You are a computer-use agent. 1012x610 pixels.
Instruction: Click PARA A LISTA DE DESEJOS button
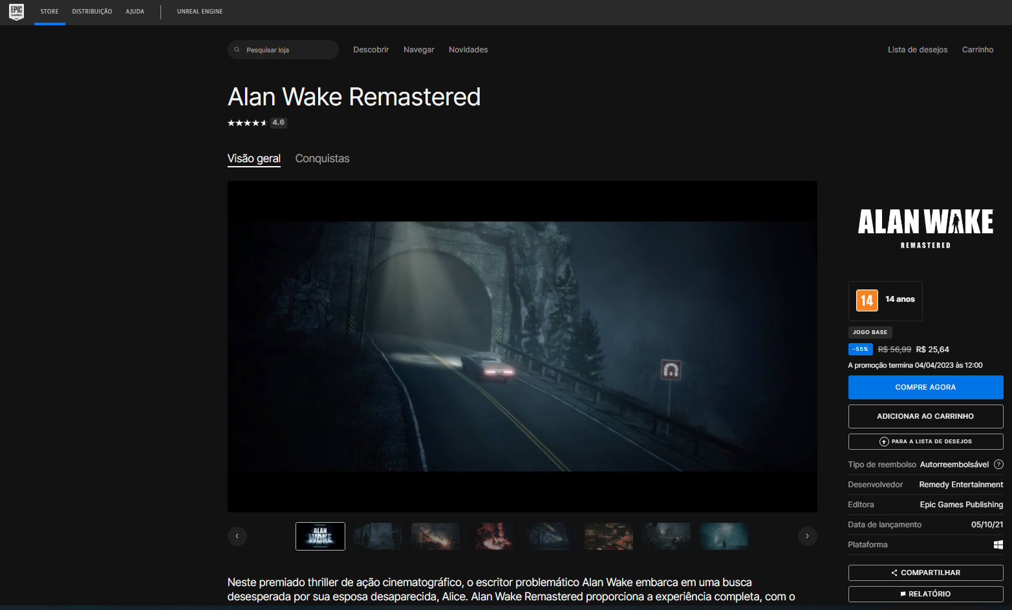925,441
